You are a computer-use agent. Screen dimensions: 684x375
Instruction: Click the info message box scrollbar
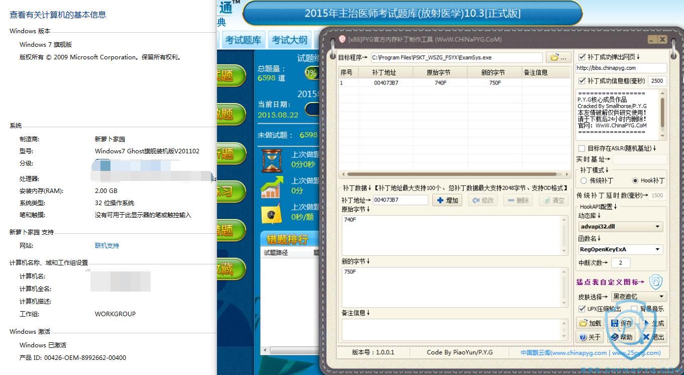[663, 115]
